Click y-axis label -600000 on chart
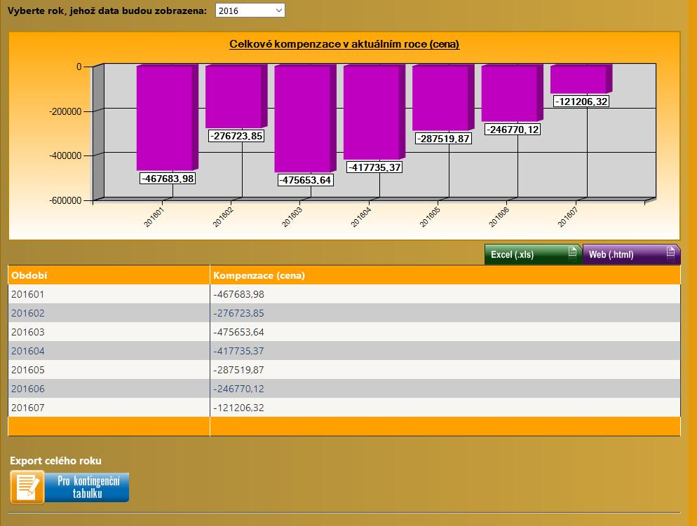Image resolution: width=697 pixels, height=526 pixels. tap(65, 200)
